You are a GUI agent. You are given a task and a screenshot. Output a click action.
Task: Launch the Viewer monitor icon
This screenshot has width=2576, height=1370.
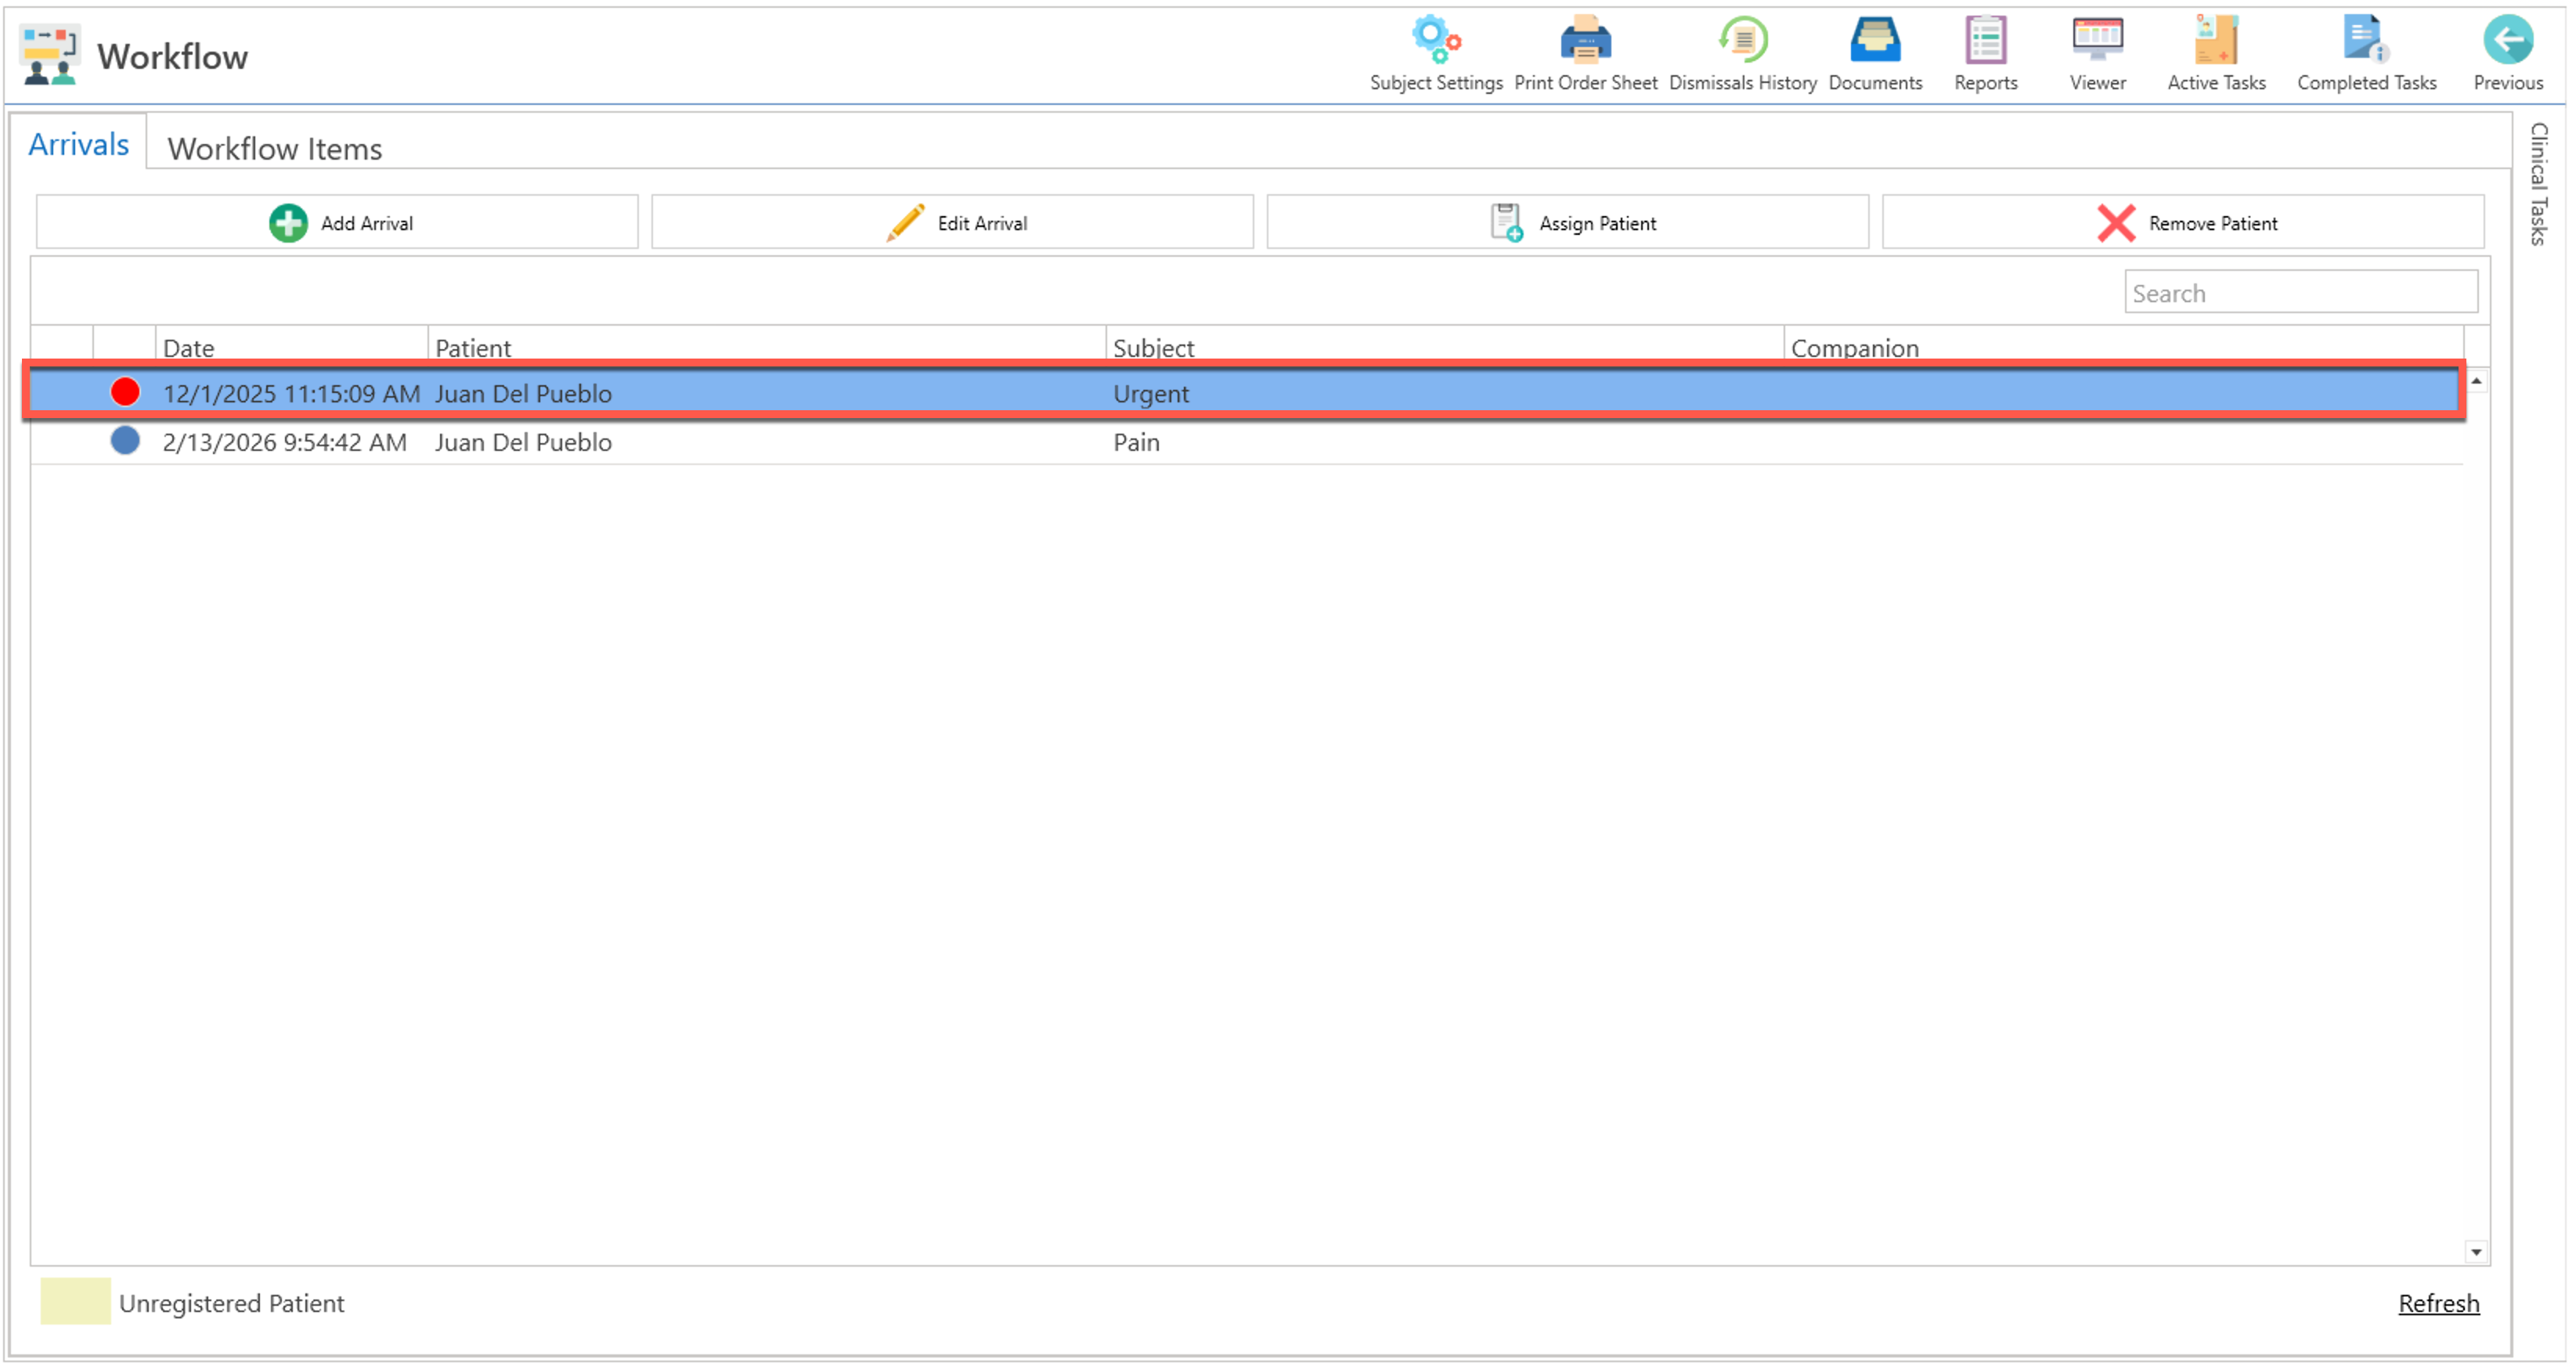click(2097, 41)
